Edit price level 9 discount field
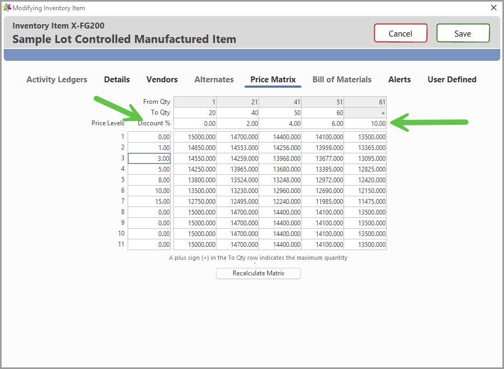Viewport: 504px width, 369px height. tap(149, 223)
